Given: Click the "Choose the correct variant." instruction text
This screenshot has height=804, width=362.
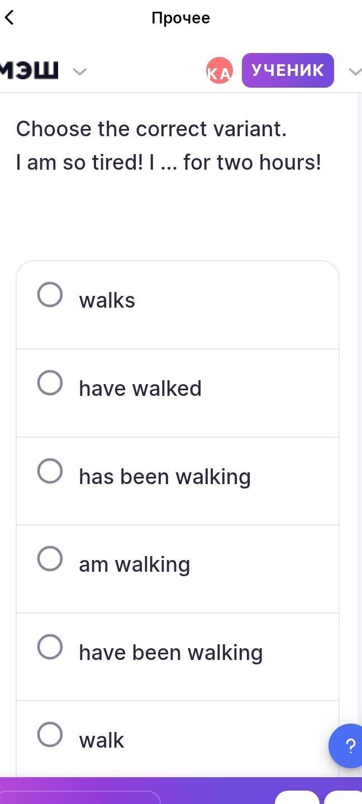Looking at the screenshot, I should (x=151, y=129).
